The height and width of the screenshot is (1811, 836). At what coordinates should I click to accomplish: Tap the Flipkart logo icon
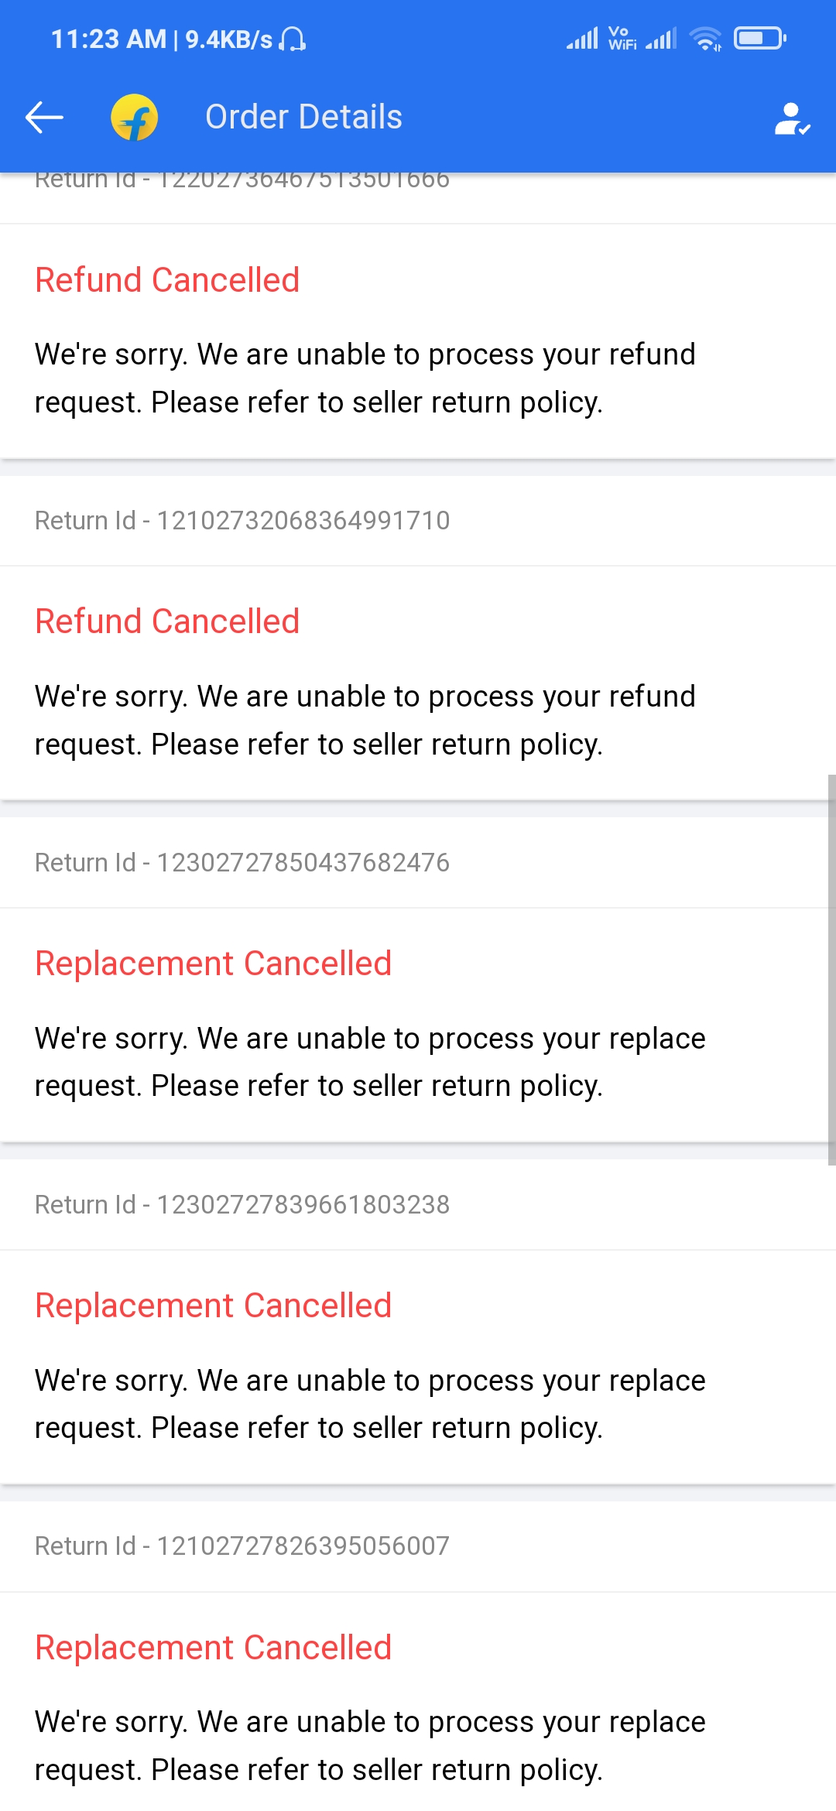[x=135, y=118]
